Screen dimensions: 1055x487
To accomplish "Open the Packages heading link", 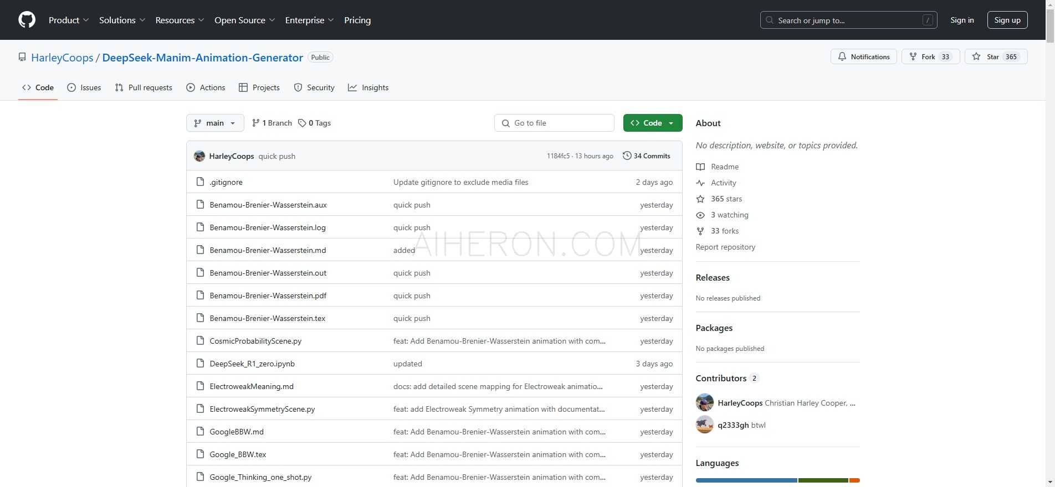I will pyautogui.click(x=714, y=328).
